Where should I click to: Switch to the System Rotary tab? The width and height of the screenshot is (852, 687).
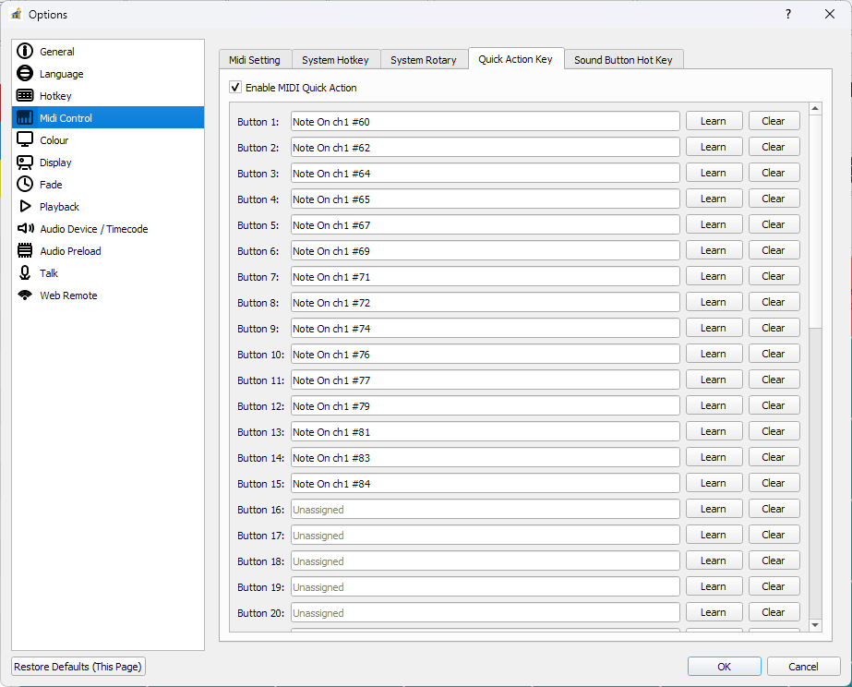click(423, 60)
